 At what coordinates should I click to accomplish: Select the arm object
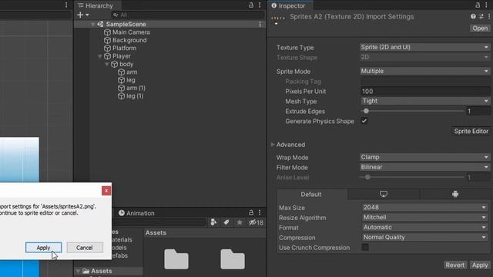click(x=132, y=72)
